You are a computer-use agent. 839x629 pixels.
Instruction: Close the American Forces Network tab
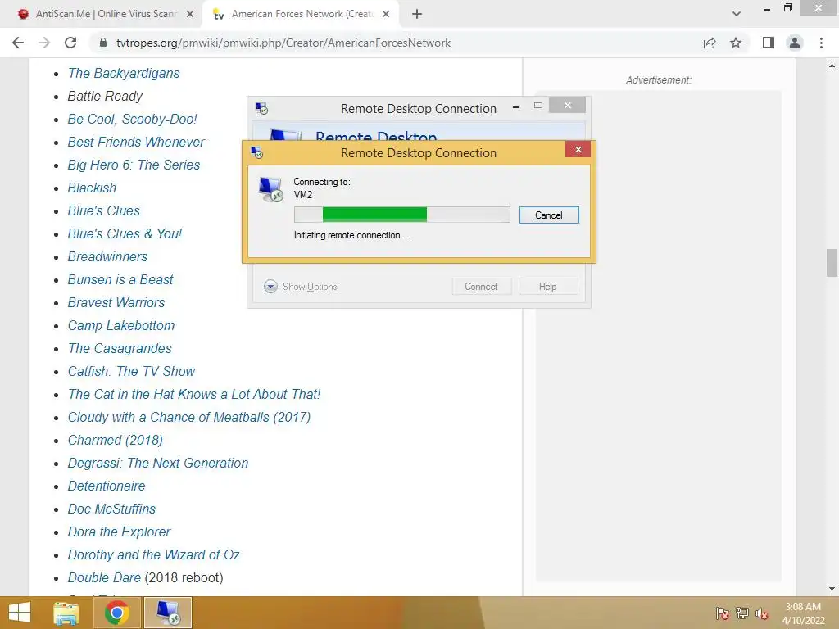(386, 14)
